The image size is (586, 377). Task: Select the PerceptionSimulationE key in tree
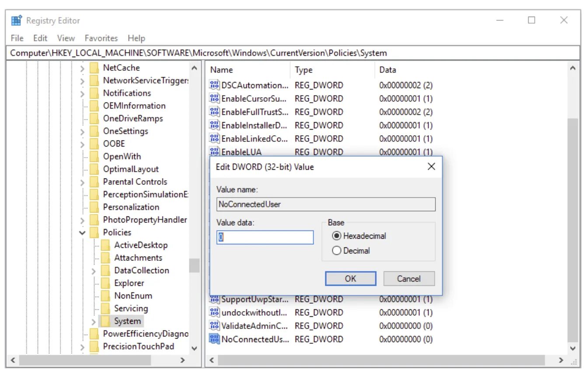tap(146, 195)
